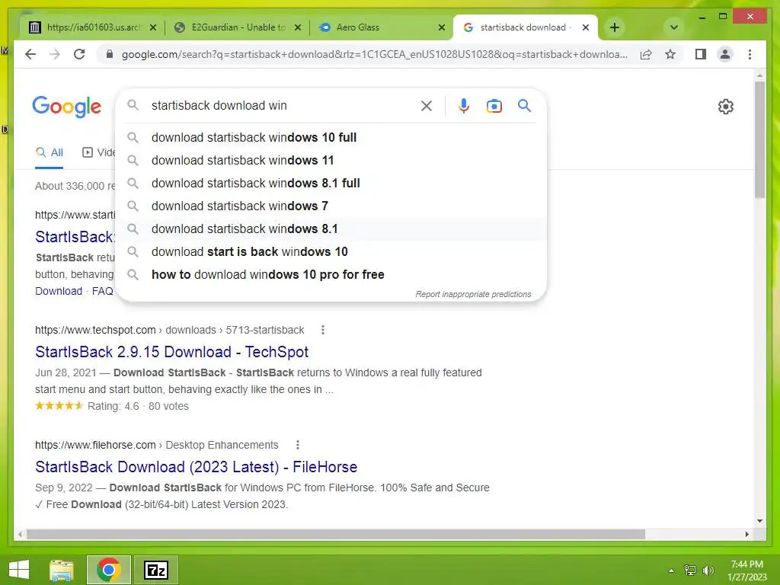This screenshot has height=585, width=780.
Task: View site information via lock icon
Action: 110,54
